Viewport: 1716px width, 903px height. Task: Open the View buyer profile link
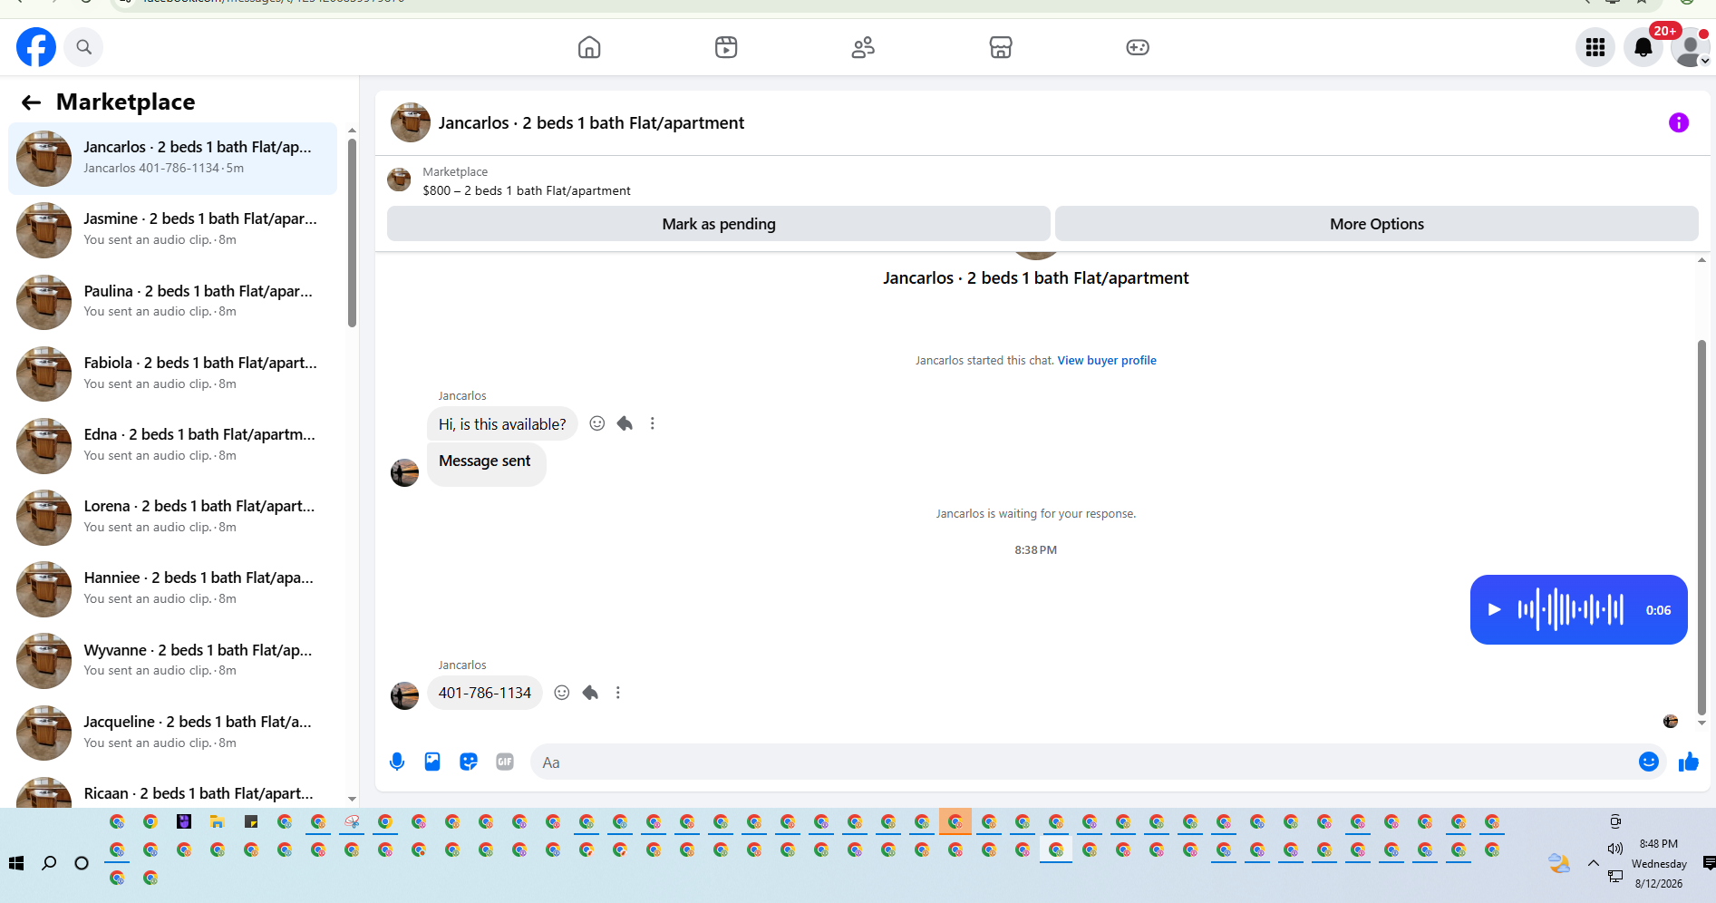[x=1107, y=361]
